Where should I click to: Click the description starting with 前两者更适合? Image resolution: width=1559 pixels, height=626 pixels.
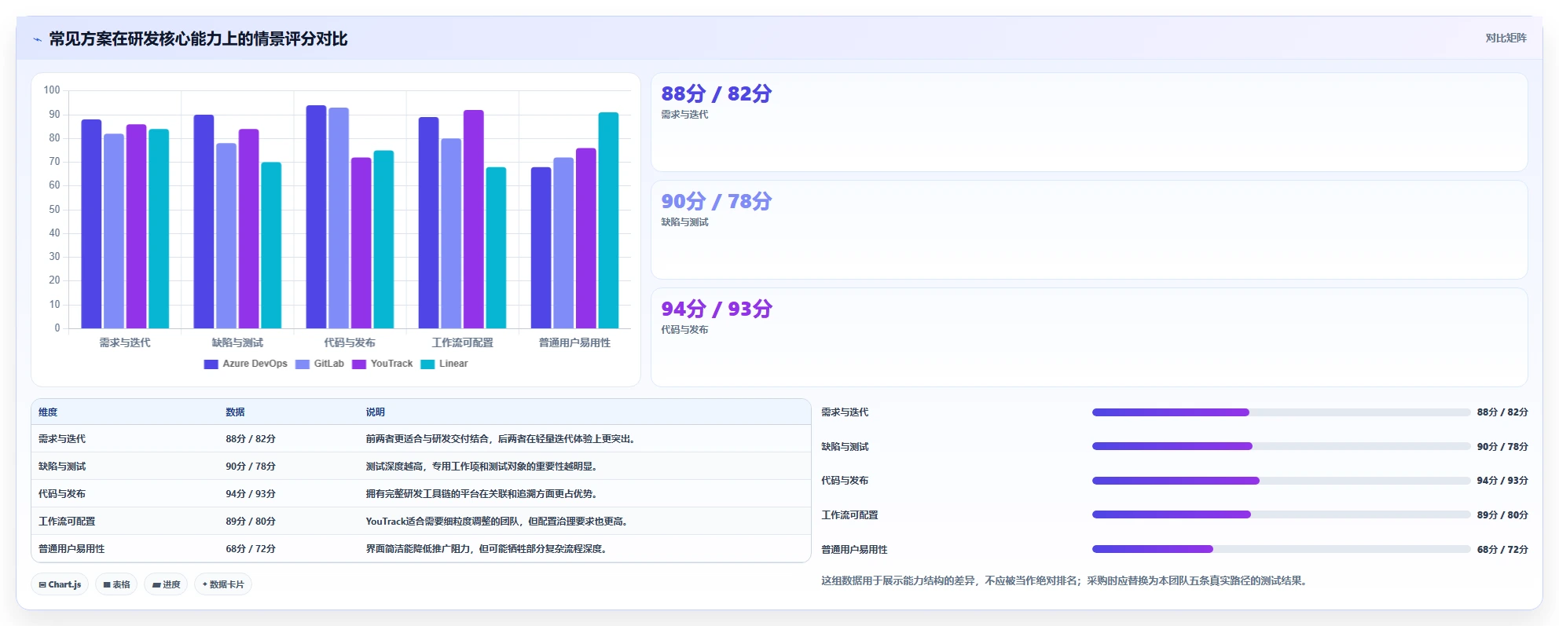pyautogui.click(x=501, y=439)
